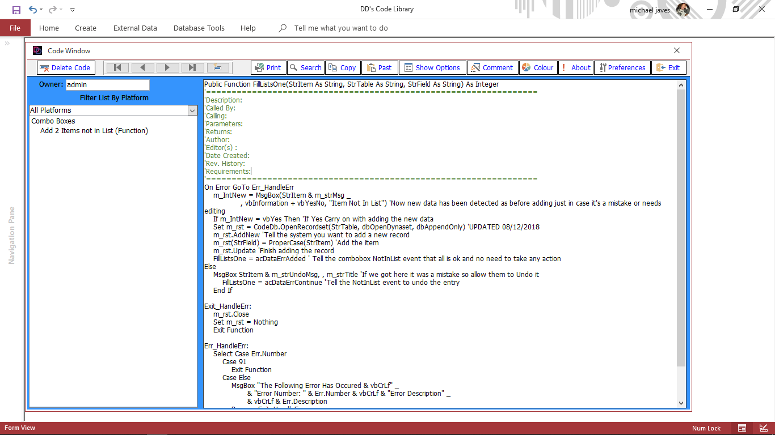Close the Code Window with X
This screenshot has height=435, width=775.
point(677,50)
